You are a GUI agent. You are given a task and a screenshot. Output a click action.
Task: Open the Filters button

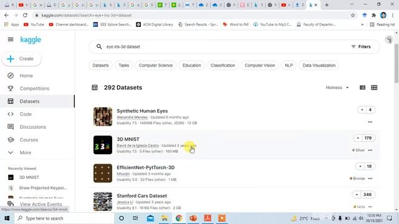361,47
